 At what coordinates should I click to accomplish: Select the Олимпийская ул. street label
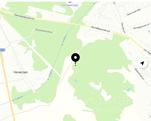[44, 31]
